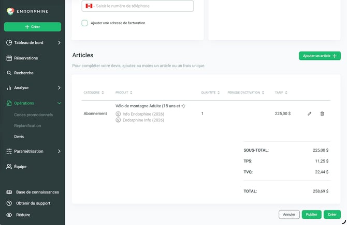Open Base de connaissances book icon
347x225 pixels.
pyautogui.click(x=9, y=192)
